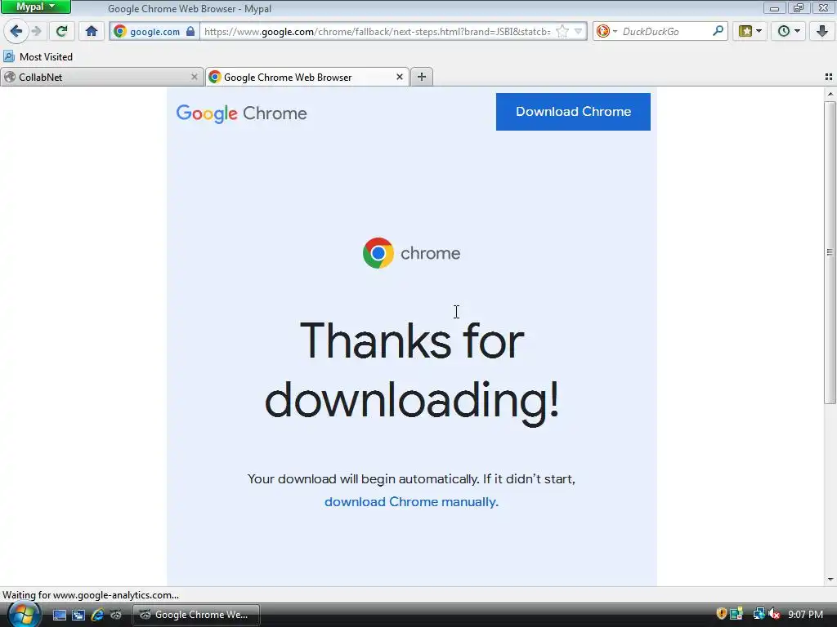Image resolution: width=837 pixels, height=627 pixels.
Task: Minimize the Mypal window
Action: pos(775,8)
